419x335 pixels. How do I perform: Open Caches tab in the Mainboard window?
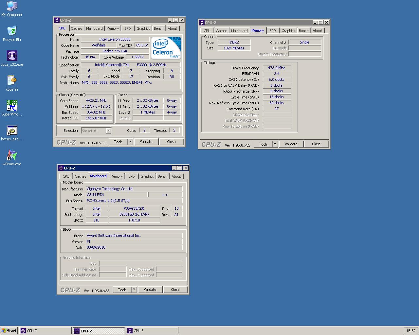81,176
